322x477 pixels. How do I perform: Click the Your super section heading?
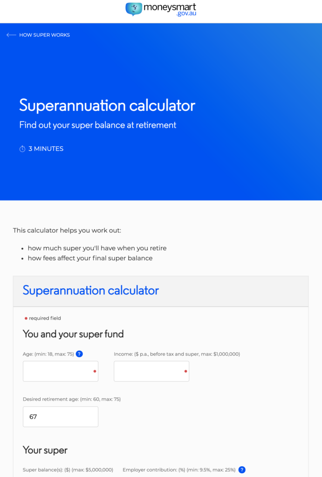(x=45, y=450)
